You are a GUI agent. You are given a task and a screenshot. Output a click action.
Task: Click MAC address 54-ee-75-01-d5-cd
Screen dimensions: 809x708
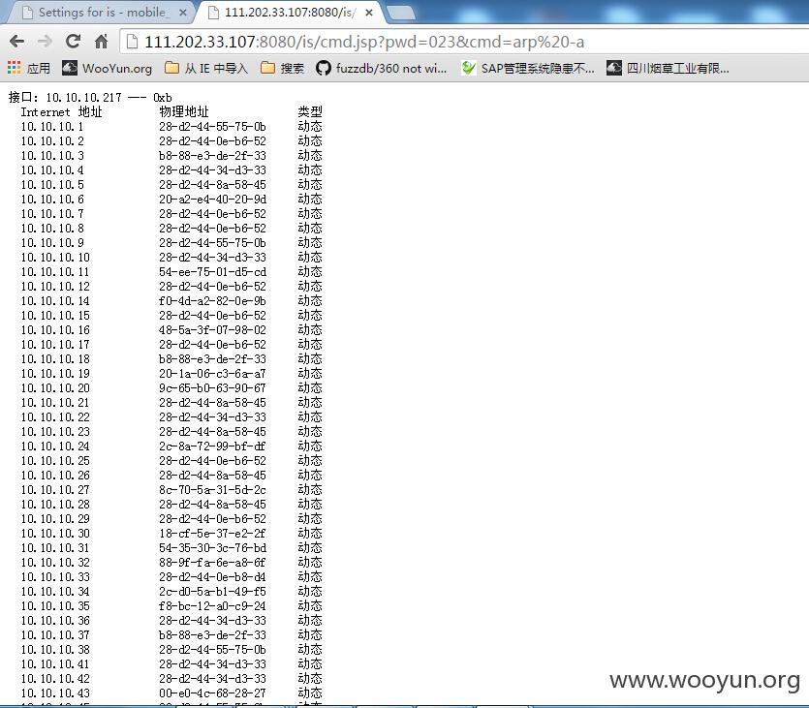212,272
